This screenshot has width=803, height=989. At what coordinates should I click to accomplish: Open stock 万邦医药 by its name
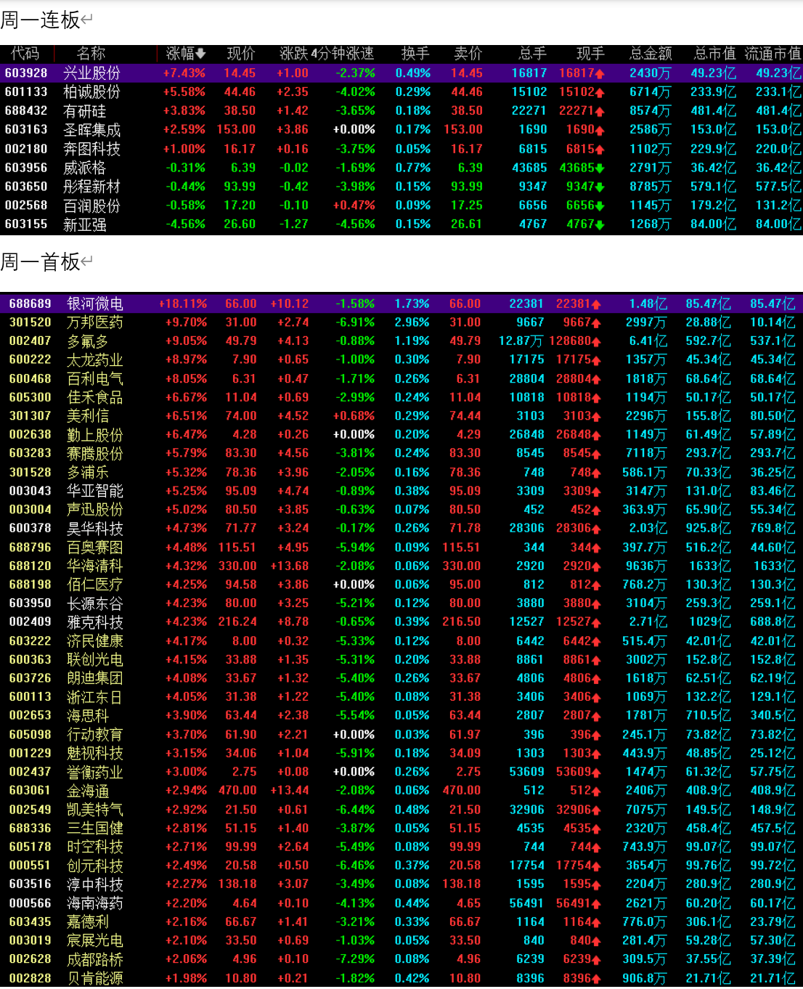tap(94, 322)
